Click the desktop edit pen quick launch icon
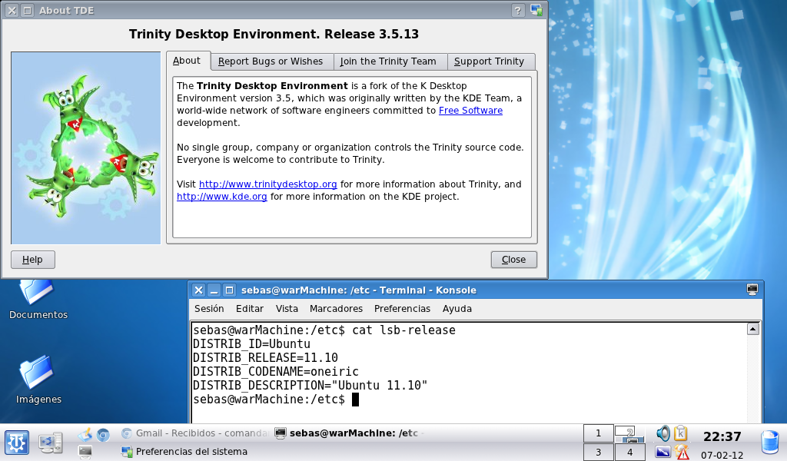Viewport: 787px width, 461px height. point(84,434)
